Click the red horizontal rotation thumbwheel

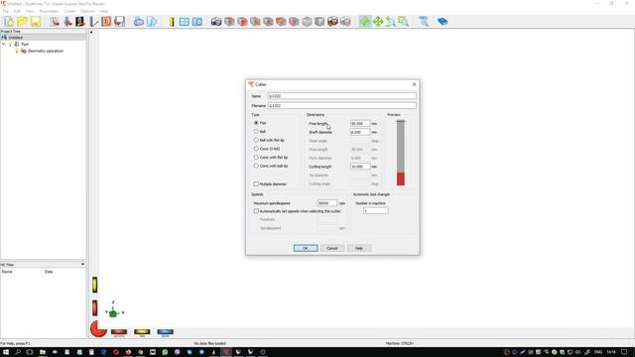coord(119,332)
